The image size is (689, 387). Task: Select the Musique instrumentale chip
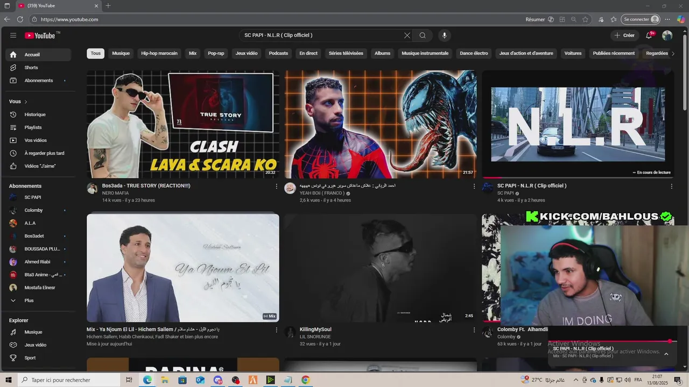(x=425, y=53)
